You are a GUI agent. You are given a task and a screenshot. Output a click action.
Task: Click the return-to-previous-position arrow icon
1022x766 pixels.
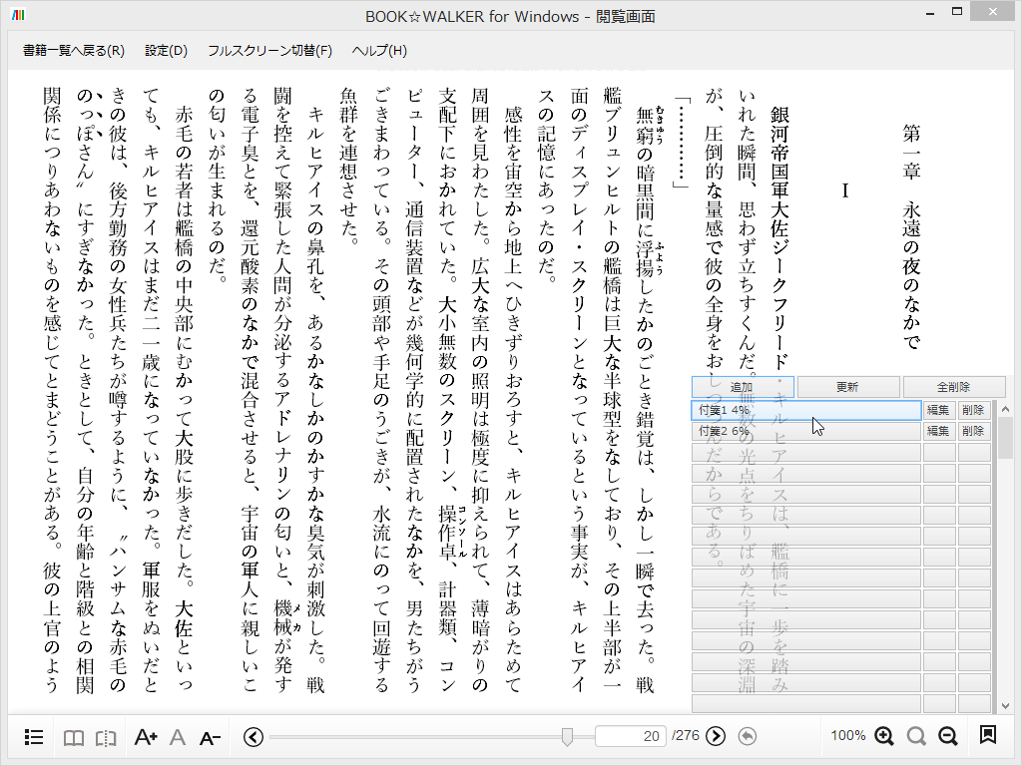coord(748,736)
